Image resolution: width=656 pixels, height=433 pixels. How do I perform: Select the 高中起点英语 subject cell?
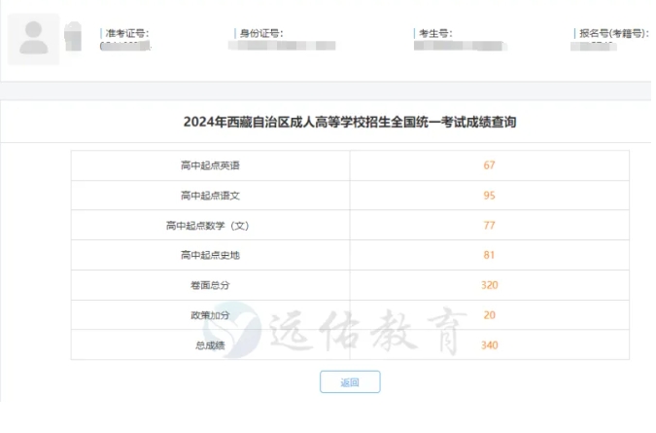pos(211,165)
